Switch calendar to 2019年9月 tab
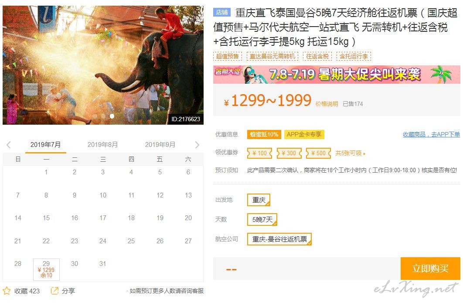The width and height of the screenshot is (463, 303). [x=160, y=145]
